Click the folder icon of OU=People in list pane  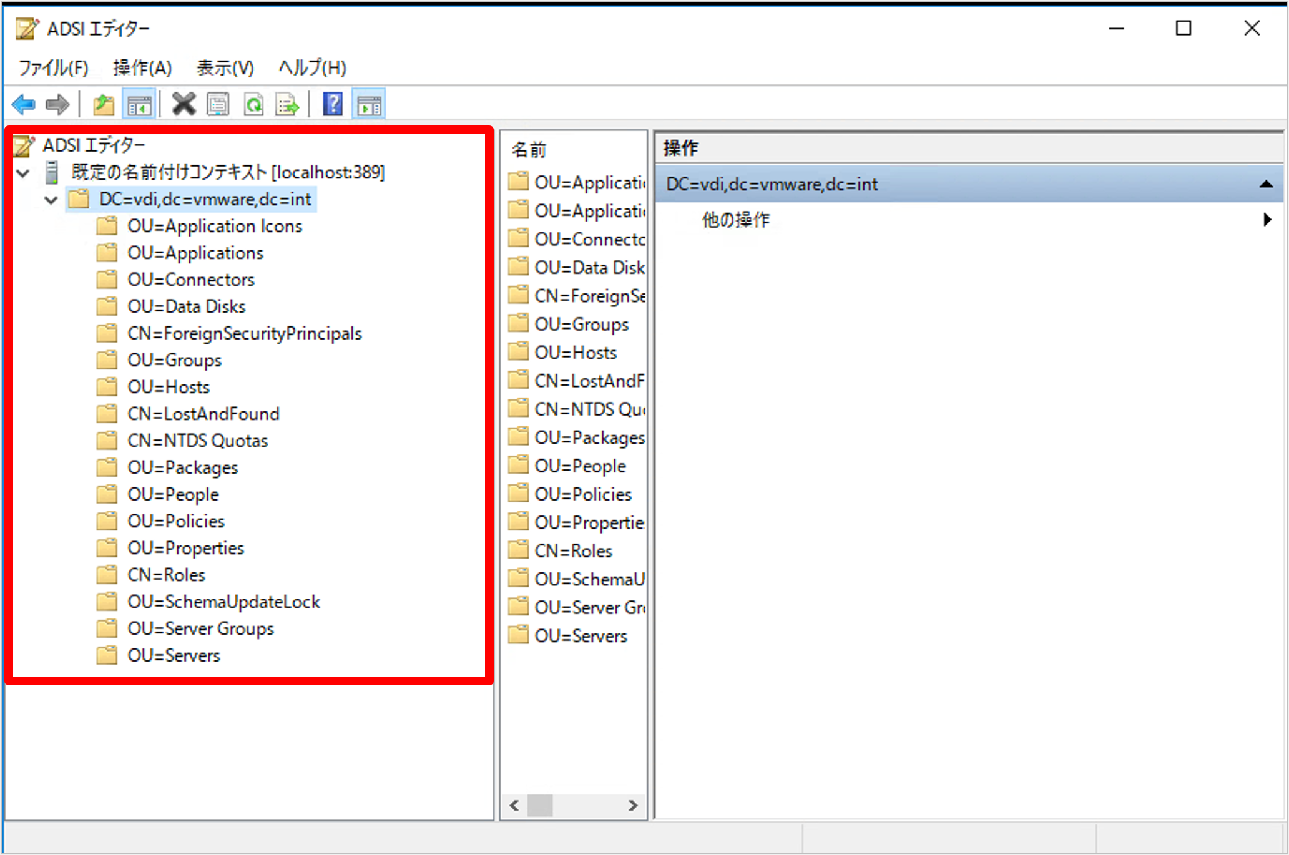click(x=518, y=466)
